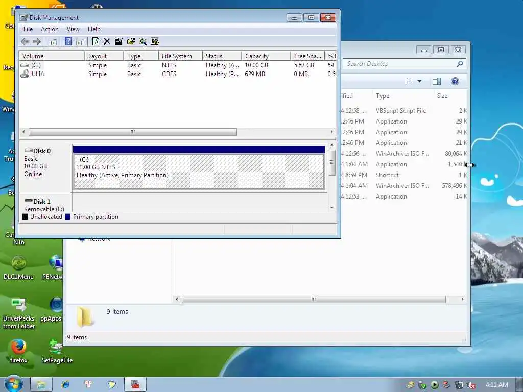
Task: Select the VBScript Script File row
Action: (403, 111)
